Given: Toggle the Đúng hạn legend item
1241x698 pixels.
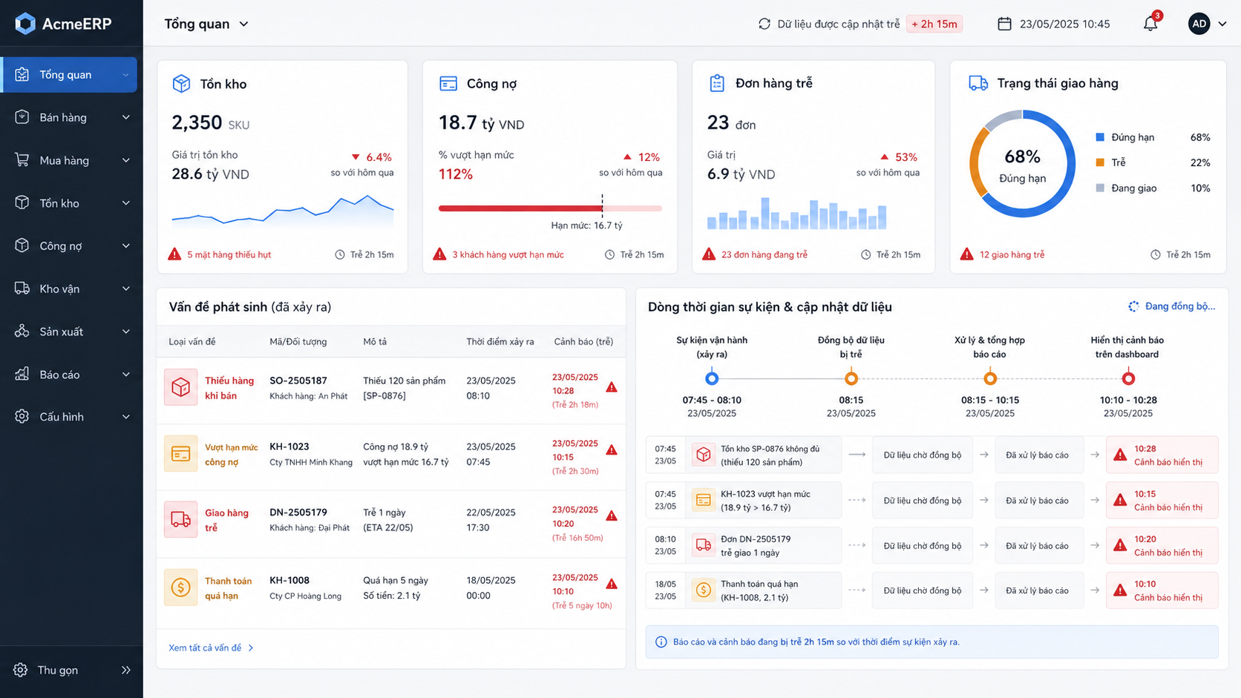Looking at the screenshot, I should point(1125,137).
